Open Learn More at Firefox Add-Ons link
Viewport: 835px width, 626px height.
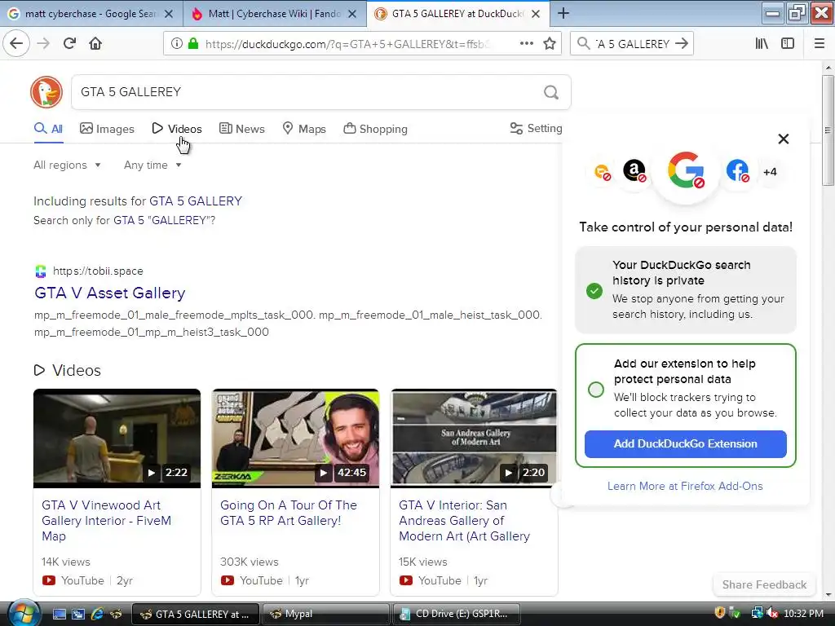pyautogui.click(x=685, y=486)
